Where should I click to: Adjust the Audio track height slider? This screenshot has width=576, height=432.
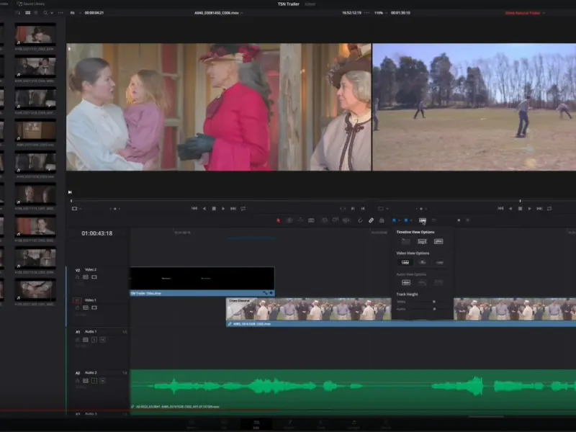click(x=435, y=309)
